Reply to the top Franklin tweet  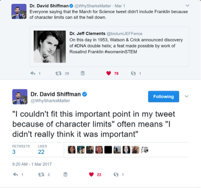[33, 73]
